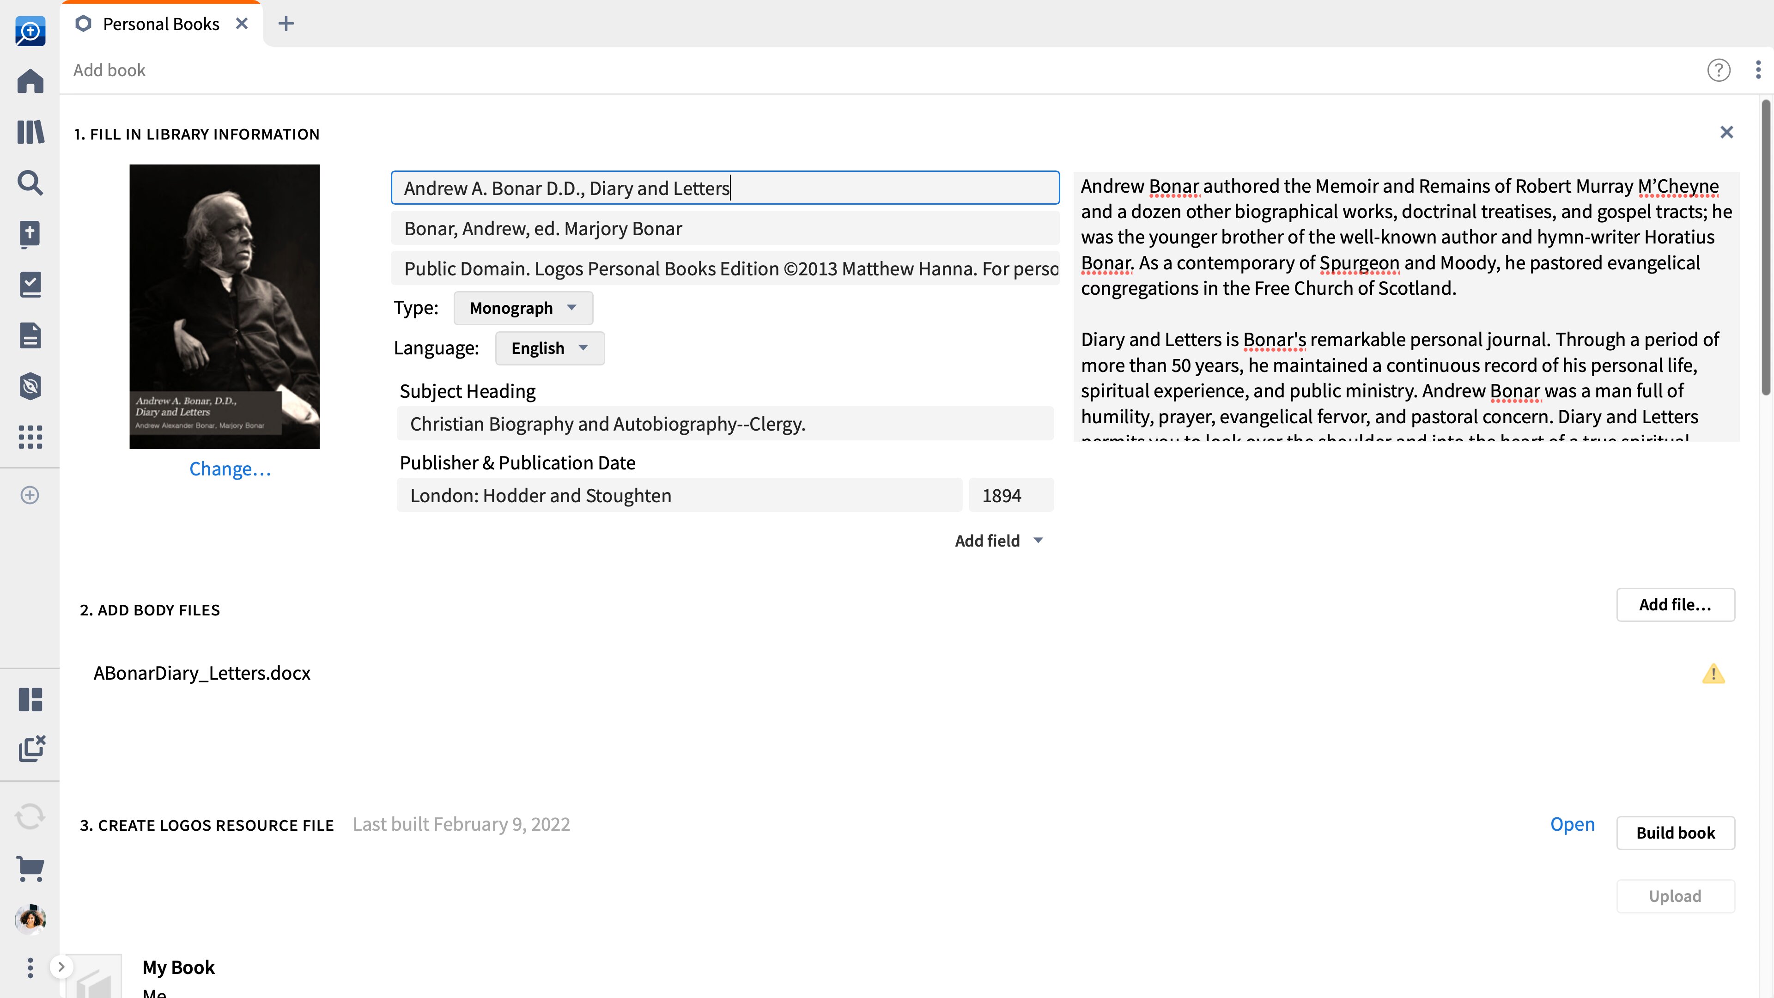Click the publisher London: Hodder field
This screenshot has height=998, width=1774.
(x=679, y=495)
